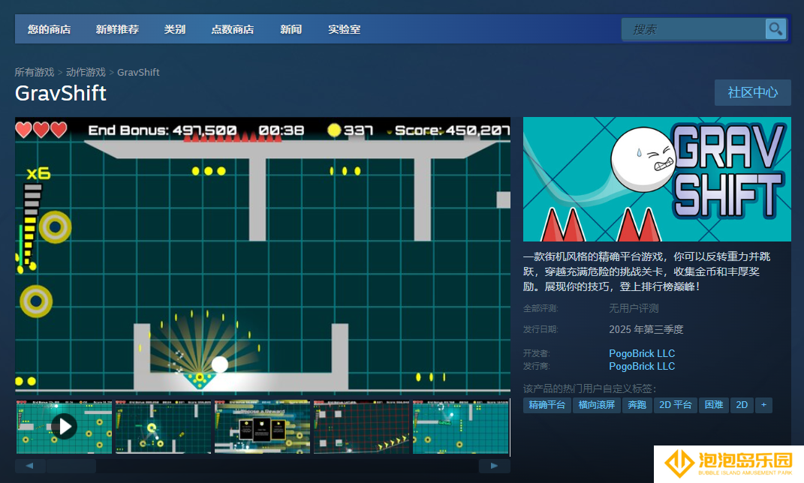Image resolution: width=804 pixels, height=483 pixels.
Task: Click the 无用户评测 review text
Action: point(634,308)
